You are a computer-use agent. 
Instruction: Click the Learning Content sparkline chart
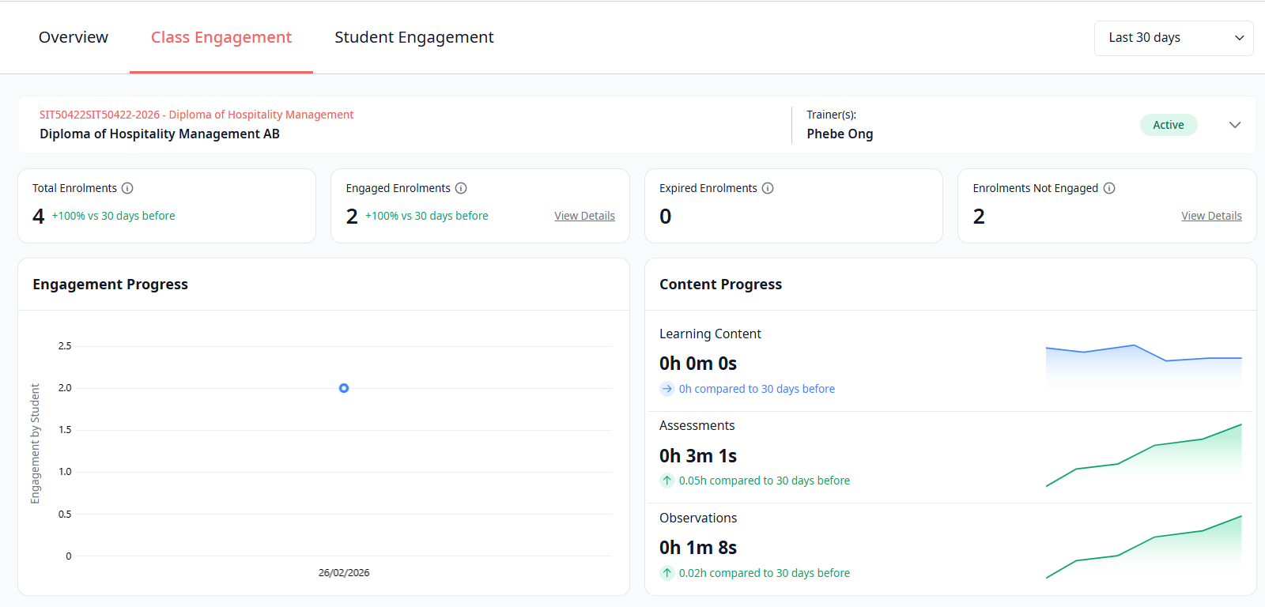pos(1143,364)
